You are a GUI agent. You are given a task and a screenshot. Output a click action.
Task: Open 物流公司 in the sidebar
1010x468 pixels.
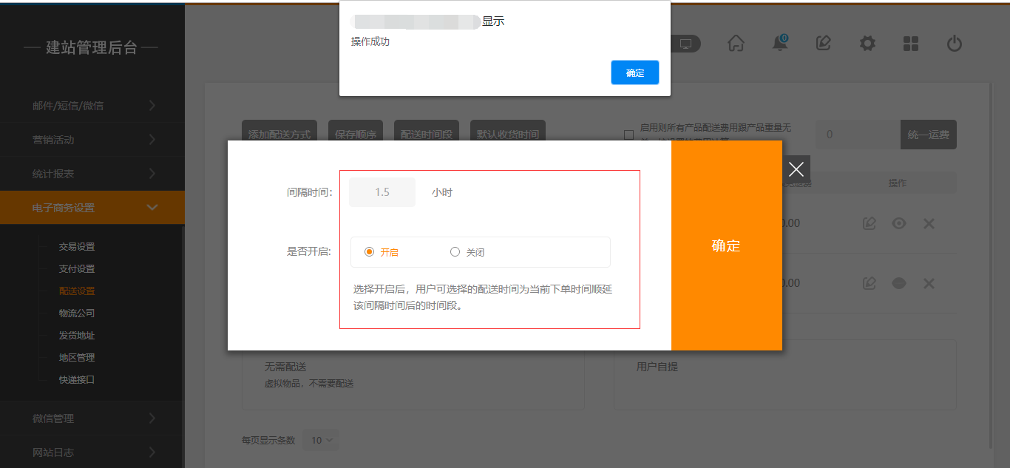(x=77, y=313)
